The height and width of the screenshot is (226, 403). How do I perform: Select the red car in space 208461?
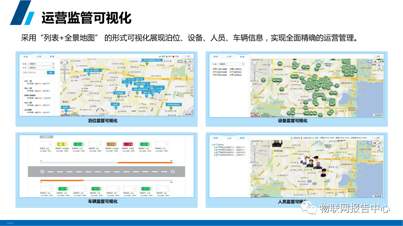128,144
